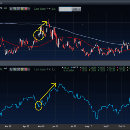Viewport: 130px width, 130px height.
Task: Click the horizontal levels tool in the price chart toolbar
Action: click(22, 9)
